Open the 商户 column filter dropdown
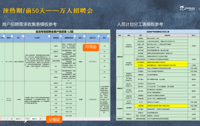 coord(23,36)
